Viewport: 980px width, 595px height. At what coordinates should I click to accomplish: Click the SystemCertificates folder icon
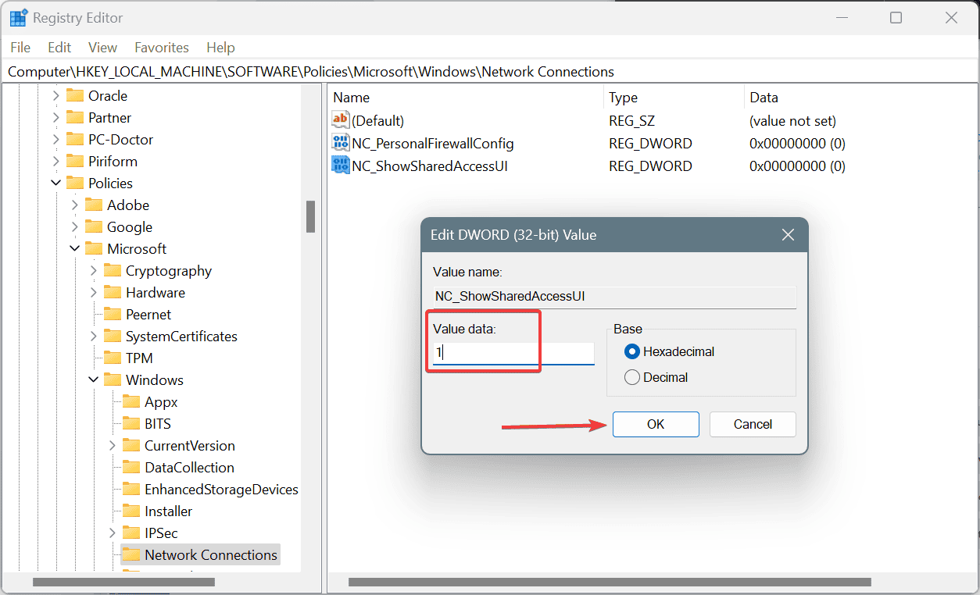coord(113,336)
